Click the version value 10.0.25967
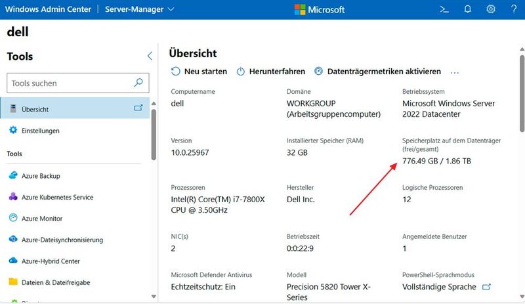Screen dimensions: 525x304 190,153
